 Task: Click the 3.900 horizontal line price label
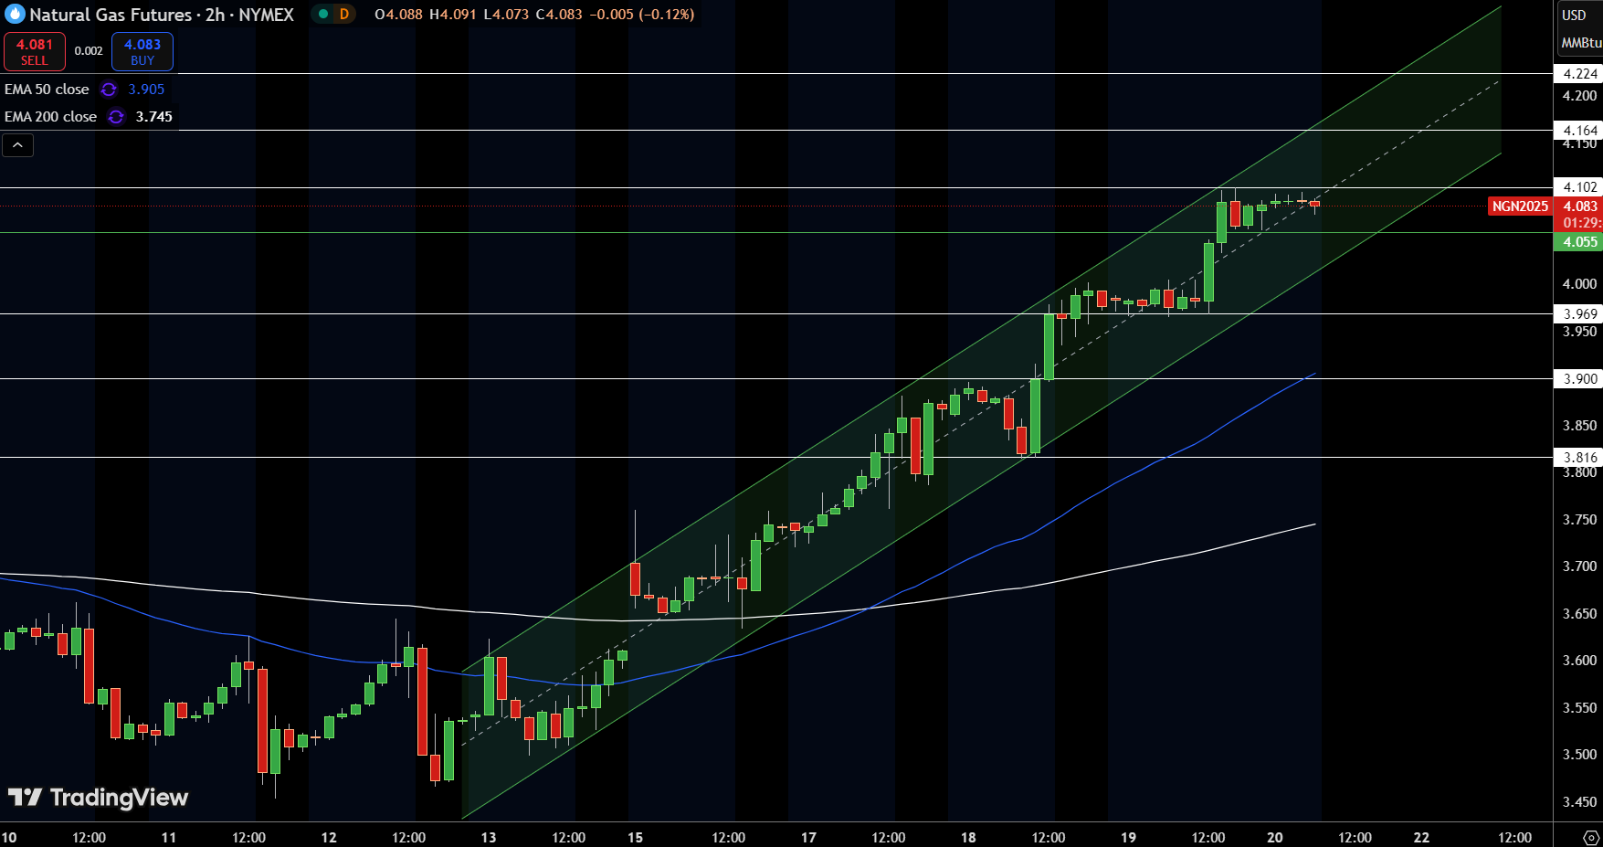tap(1578, 379)
